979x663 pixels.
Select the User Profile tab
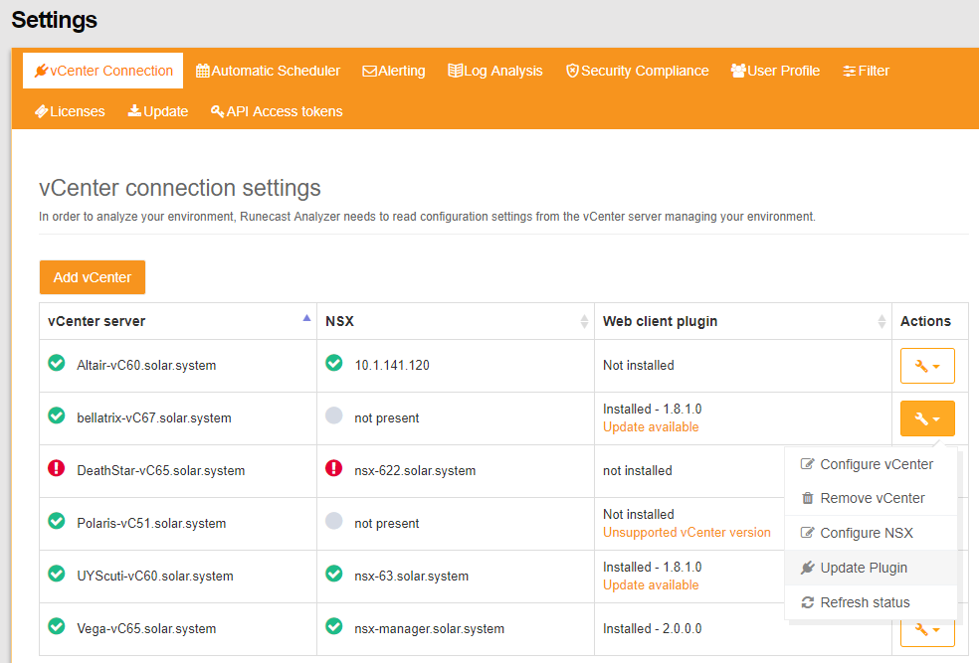(x=775, y=71)
